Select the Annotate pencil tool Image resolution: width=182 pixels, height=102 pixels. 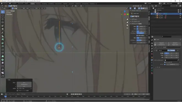3,33
